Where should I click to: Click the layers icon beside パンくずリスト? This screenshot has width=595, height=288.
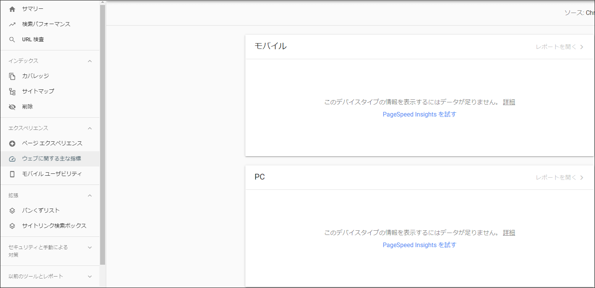pos(12,210)
